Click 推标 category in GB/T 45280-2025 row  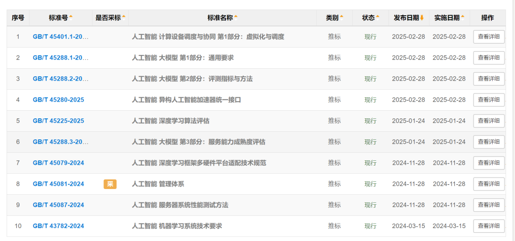(x=334, y=100)
